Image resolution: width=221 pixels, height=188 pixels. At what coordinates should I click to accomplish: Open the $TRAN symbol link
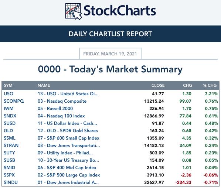pyautogui.click(x=11, y=146)
